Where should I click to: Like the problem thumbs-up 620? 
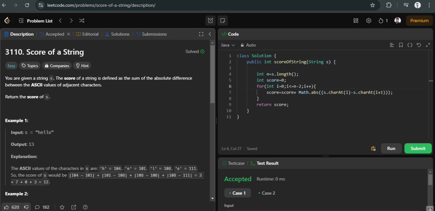[x=11, y=207]
